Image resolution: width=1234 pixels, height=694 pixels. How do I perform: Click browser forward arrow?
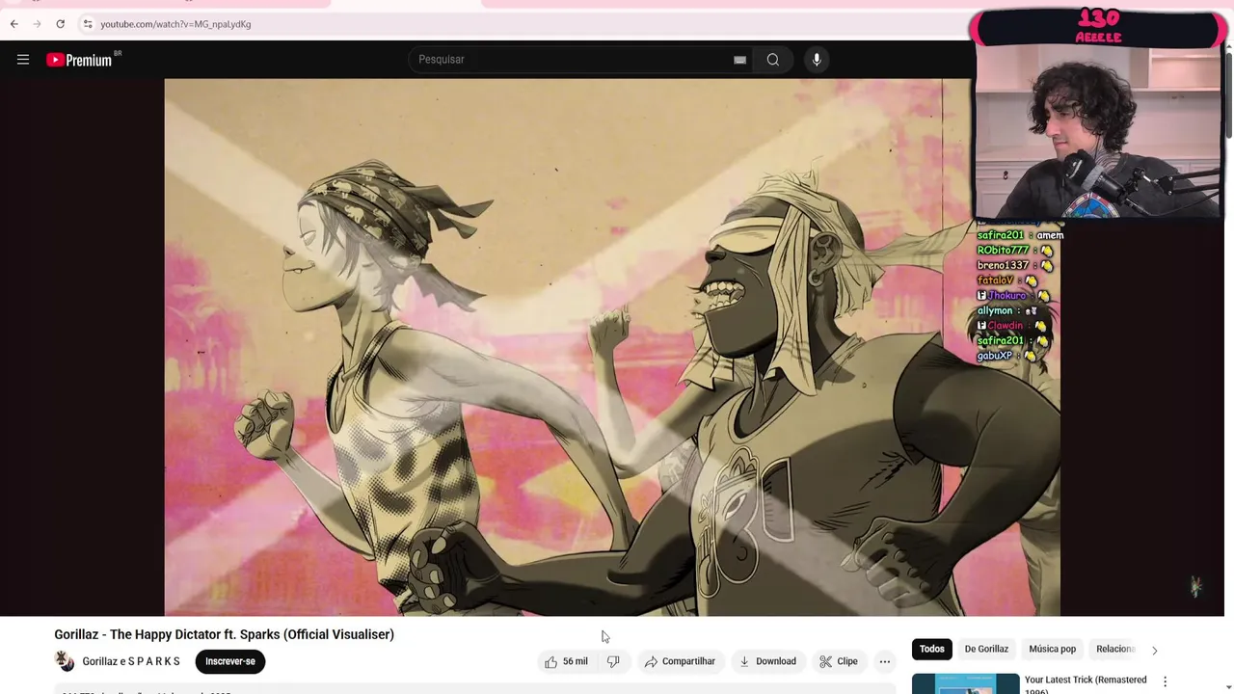(37, 24)
